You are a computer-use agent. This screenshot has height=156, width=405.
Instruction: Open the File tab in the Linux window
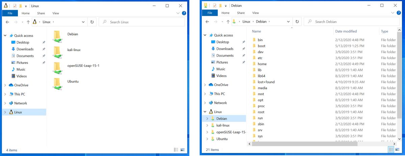(x=10, y=13)
